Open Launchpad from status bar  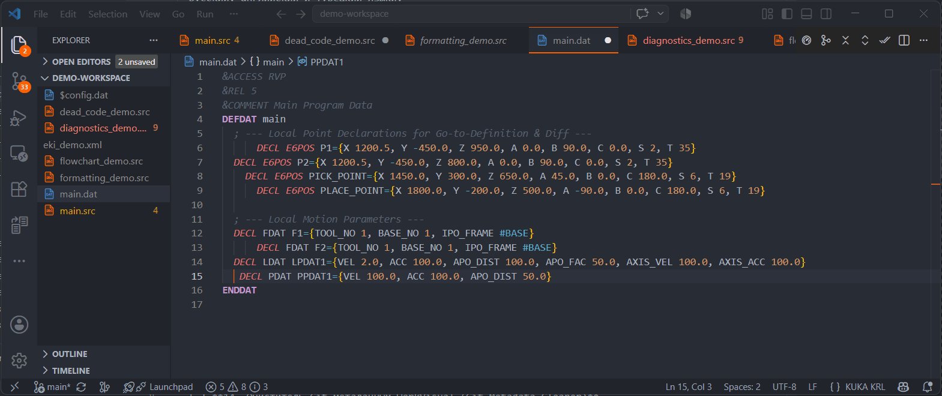(159, 387)
